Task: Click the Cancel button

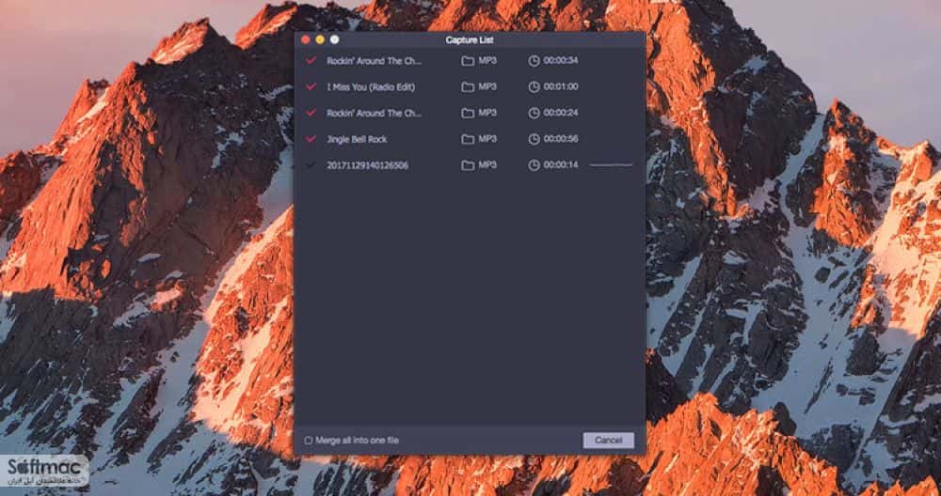Action: (x=609, y=441)
